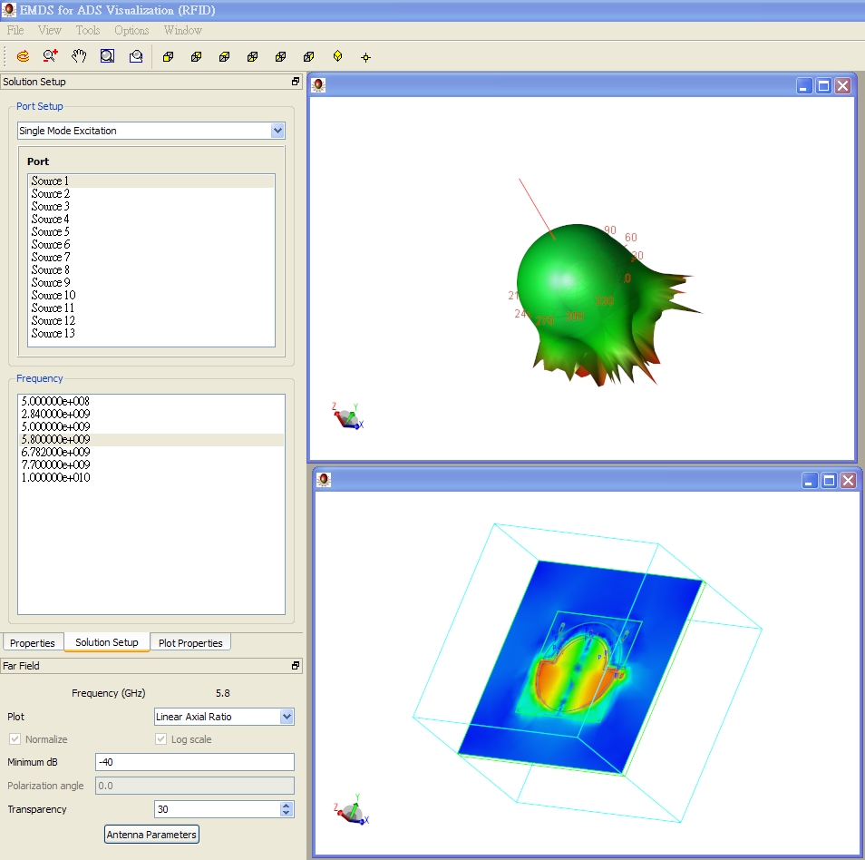This screenshot has height=860, width=865.
Task: Increase Transparency with the spinner arrows
Action: pos(286,806)
